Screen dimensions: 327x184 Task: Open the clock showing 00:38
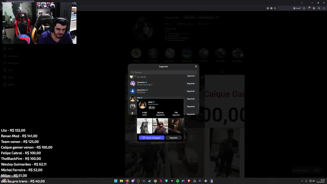point(321,181)
